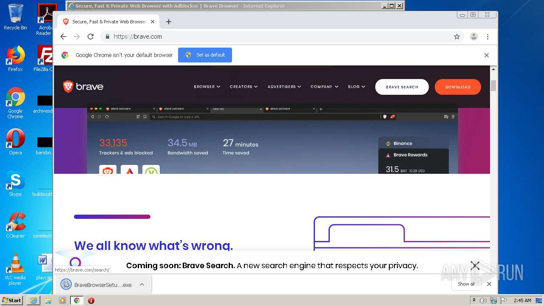Expand the ADVERTISERS menu

click(284, 87)
